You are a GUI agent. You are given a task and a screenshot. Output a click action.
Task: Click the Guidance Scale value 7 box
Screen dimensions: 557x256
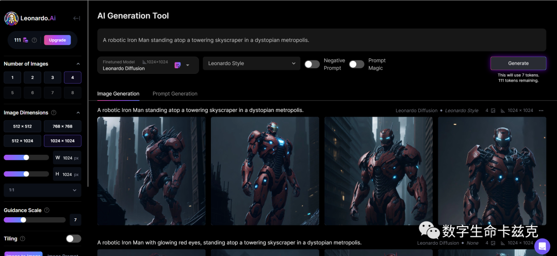pos(75,220)
